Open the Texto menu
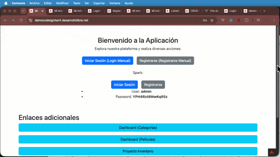Image resolution: width=280 pixels, height=157 pixels. [77, 3]
